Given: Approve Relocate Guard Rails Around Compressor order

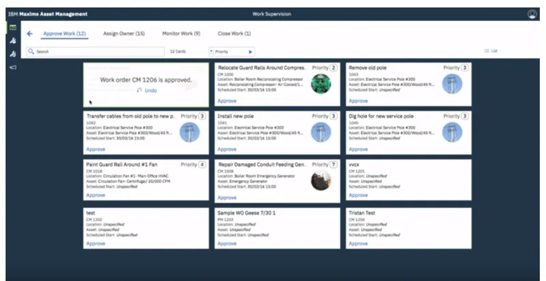Looking at the screenshot, I should click(x=227, y=101).
